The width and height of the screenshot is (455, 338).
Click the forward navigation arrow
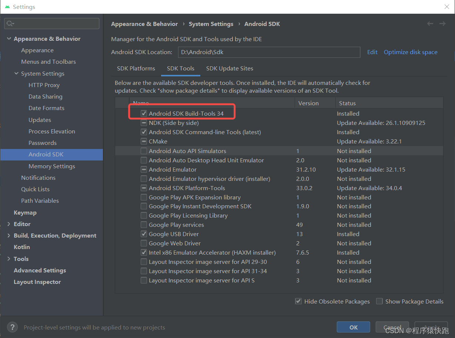click(442, 23)
